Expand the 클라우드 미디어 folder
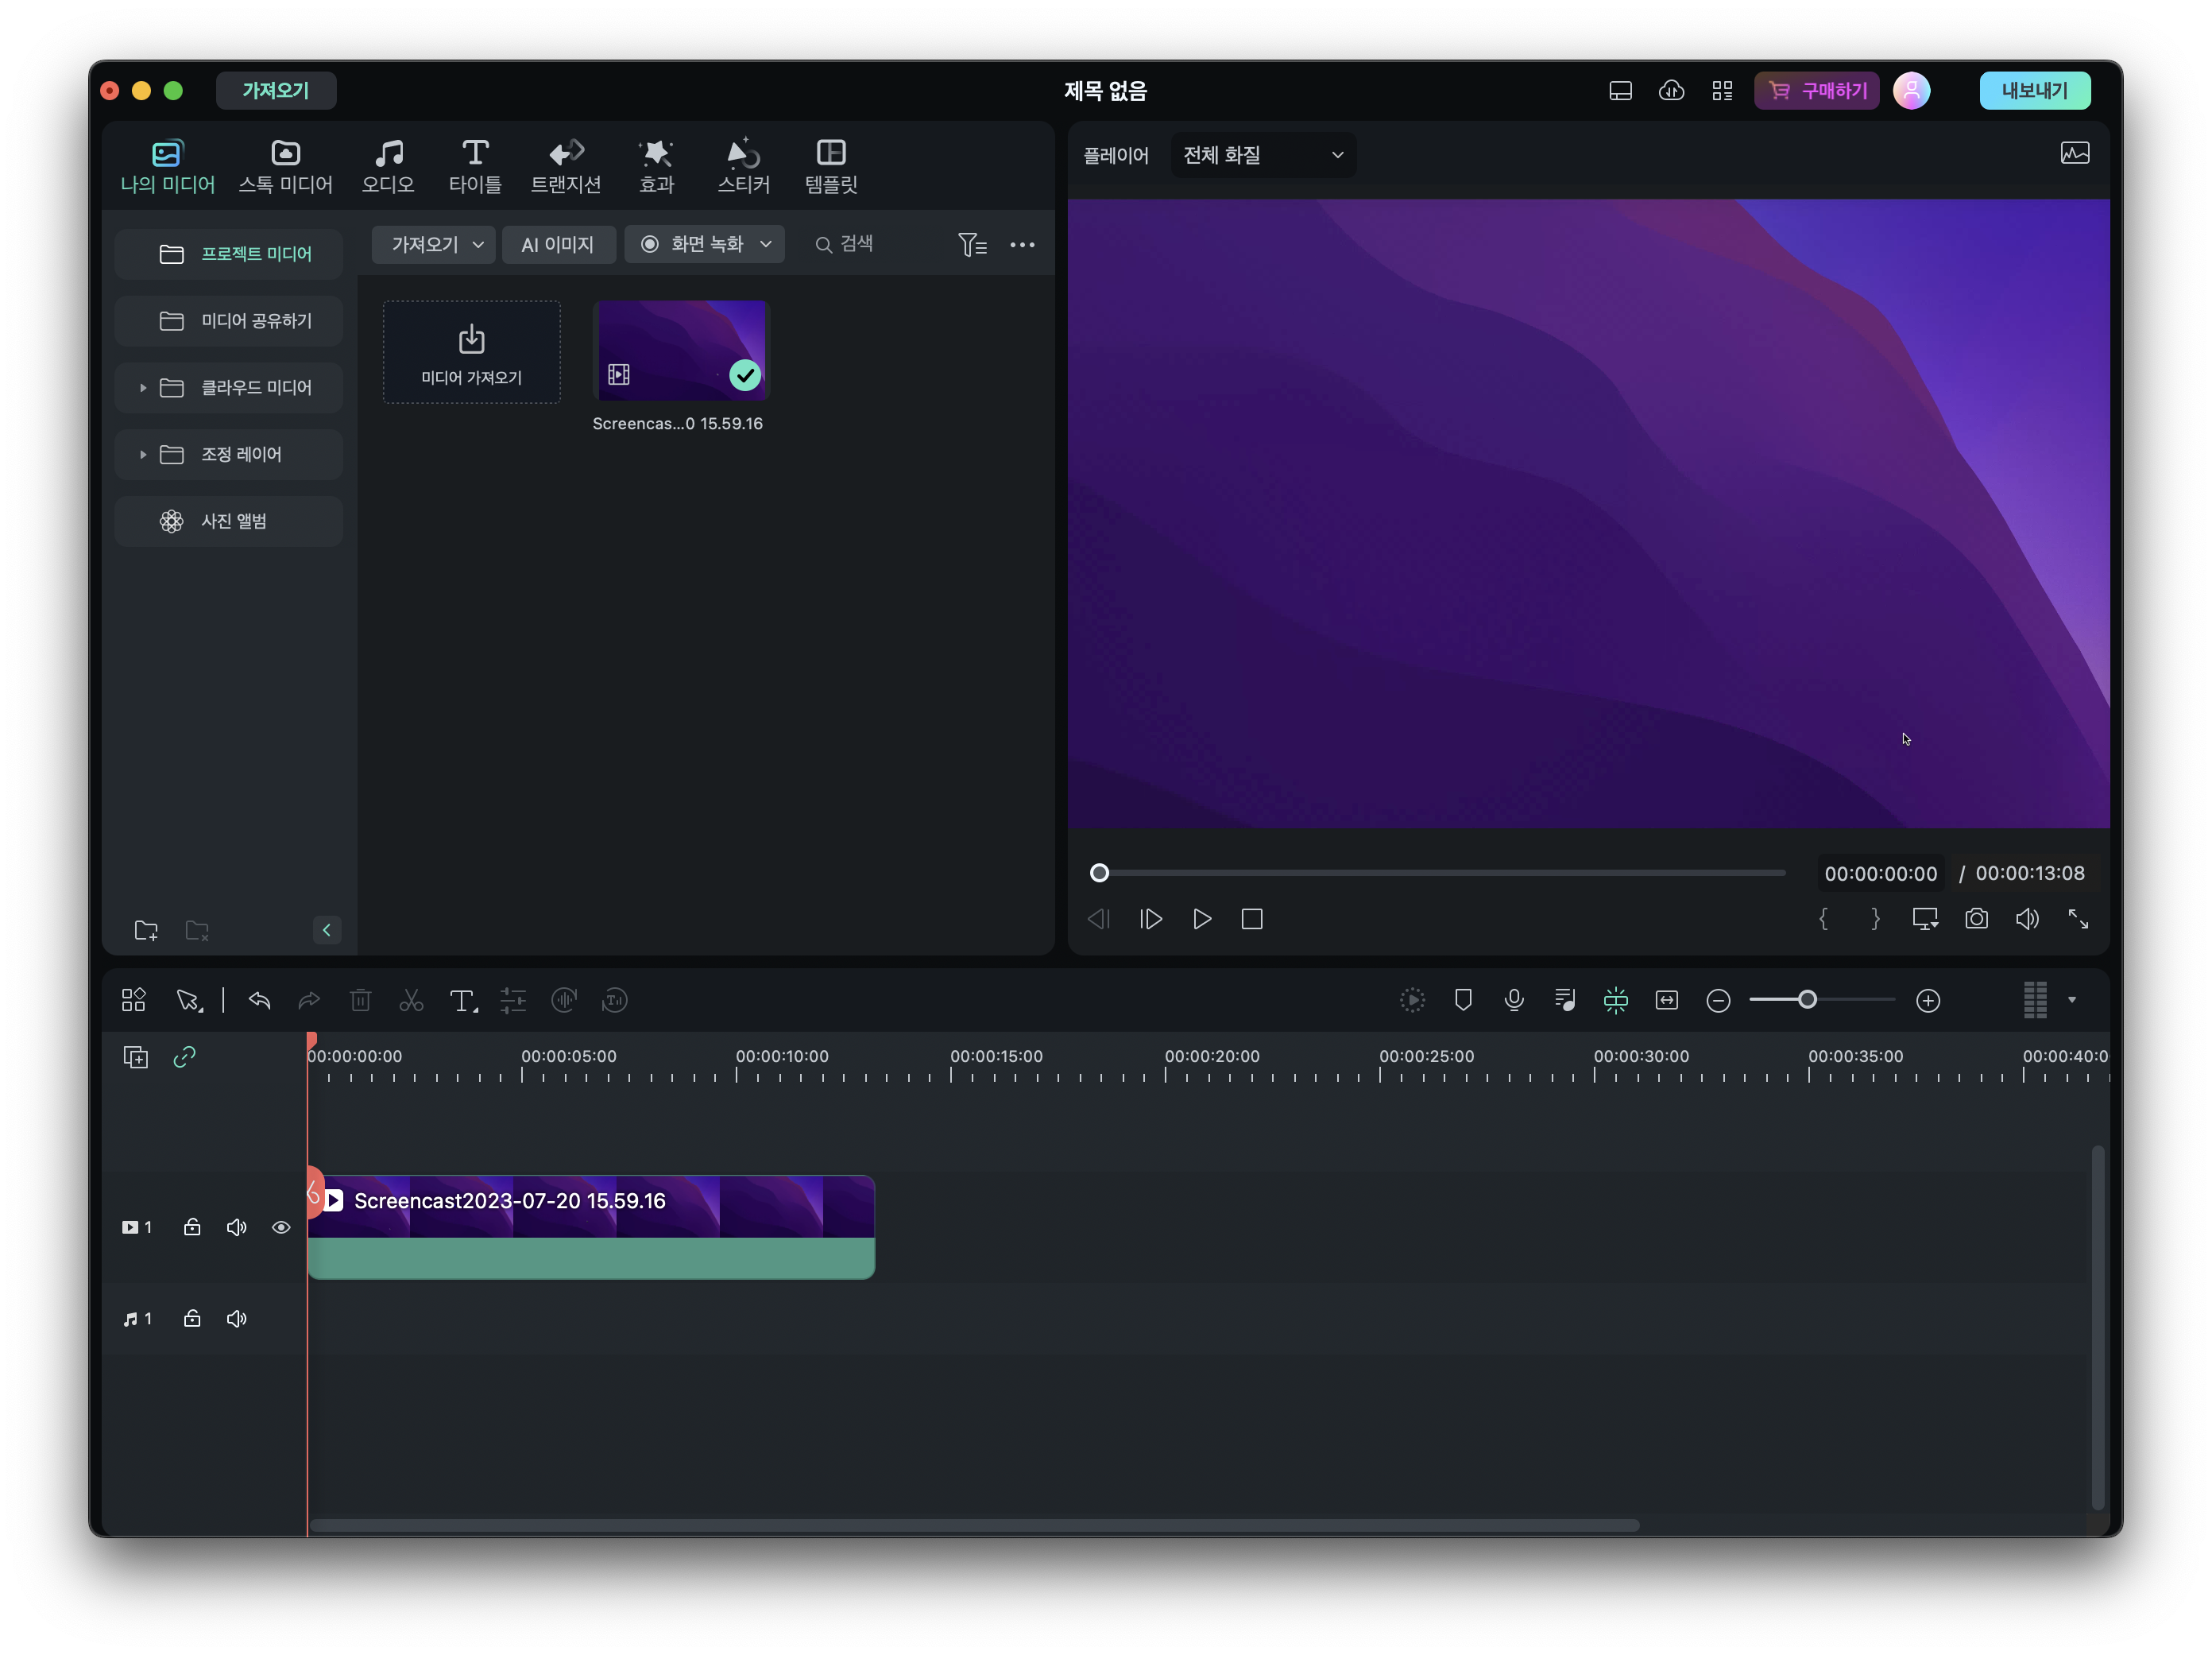 coord(143,388)
